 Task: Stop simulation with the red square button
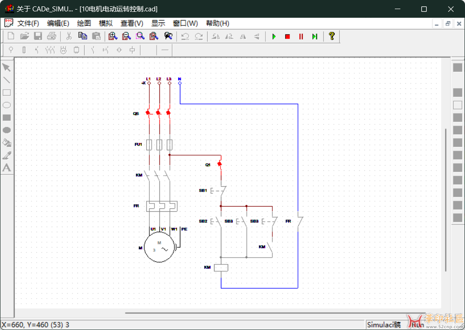pos(287,36)
